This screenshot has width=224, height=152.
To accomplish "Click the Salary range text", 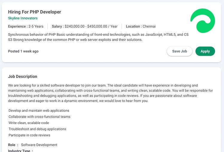I will coord(85,26).
